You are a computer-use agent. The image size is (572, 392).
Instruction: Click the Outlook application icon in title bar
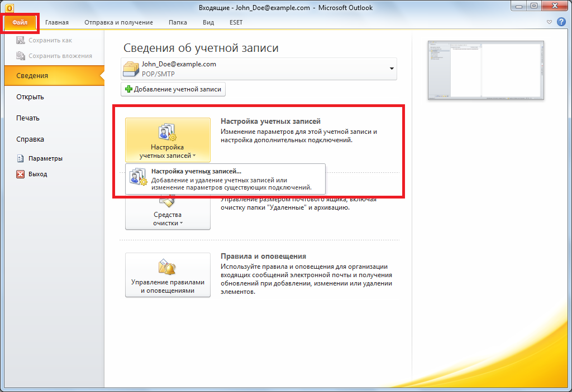pos(9,7)
